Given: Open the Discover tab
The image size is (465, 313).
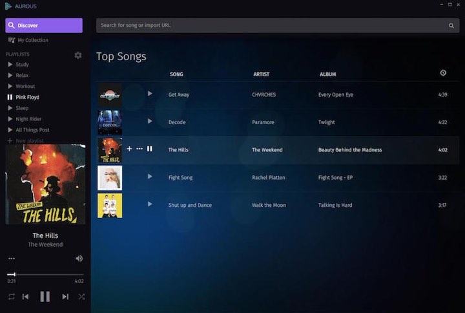Looking at the screenshot, I should 44,25.
